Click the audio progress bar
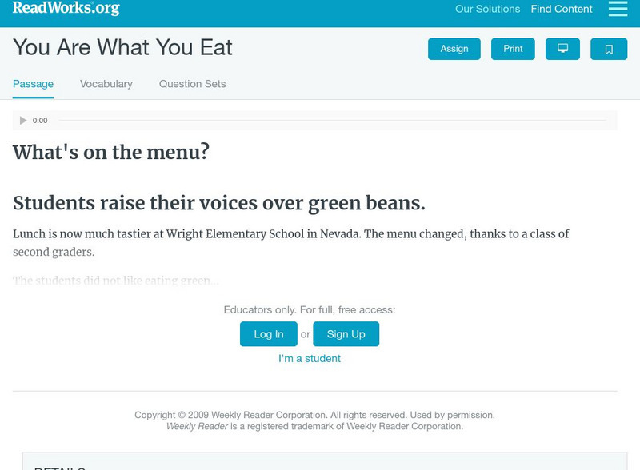 [x=332, y=121]
